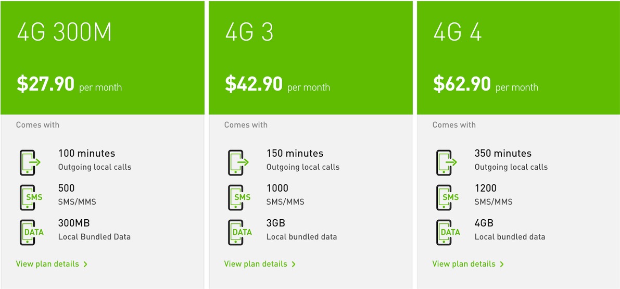Click the $62.90 per month price
The height and width of the screenshot is (289, 620).
[485, 84]
